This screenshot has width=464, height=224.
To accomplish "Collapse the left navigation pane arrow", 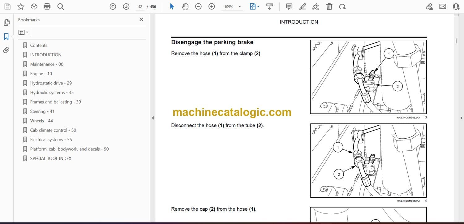I will [152, 118].
